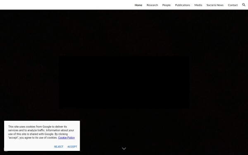
Task: Click the black rectangular panel in hero
Action: 124,82
